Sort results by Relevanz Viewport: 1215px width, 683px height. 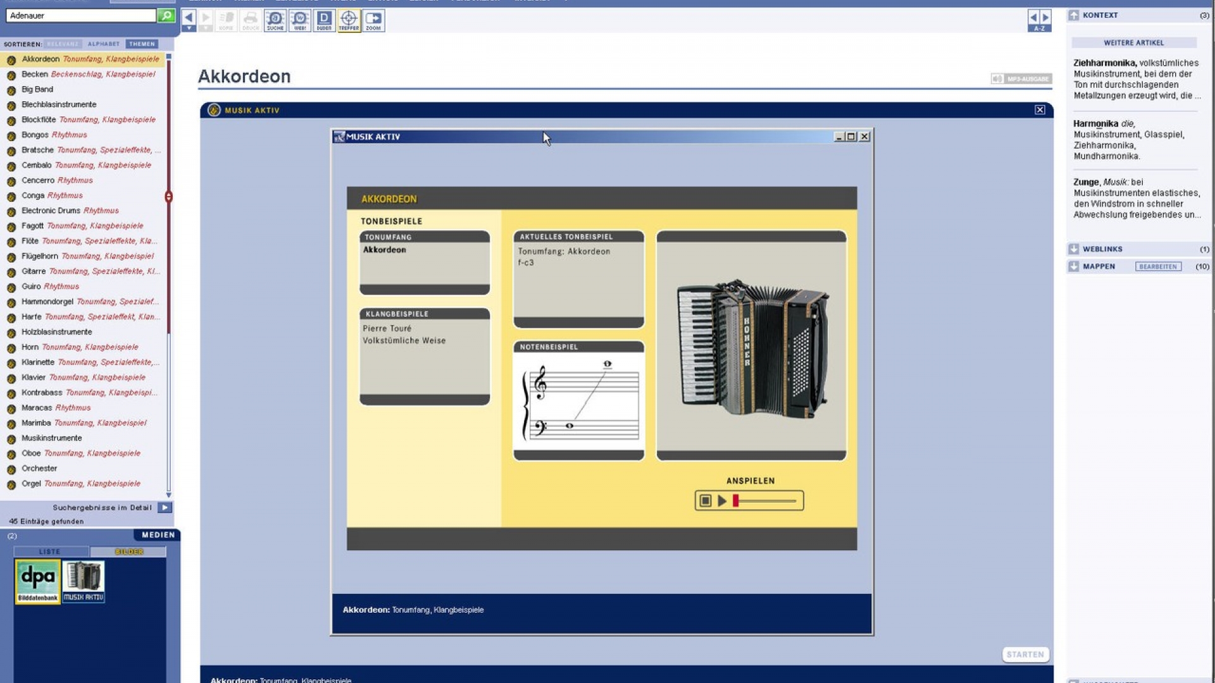click(63, 44)
